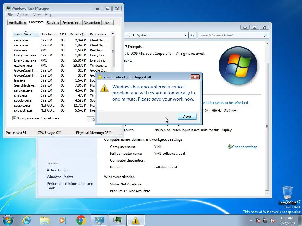Viewport: 302px width, 226px height.
Task: Select spoolsv.exe process row
Action: (54, 100)
